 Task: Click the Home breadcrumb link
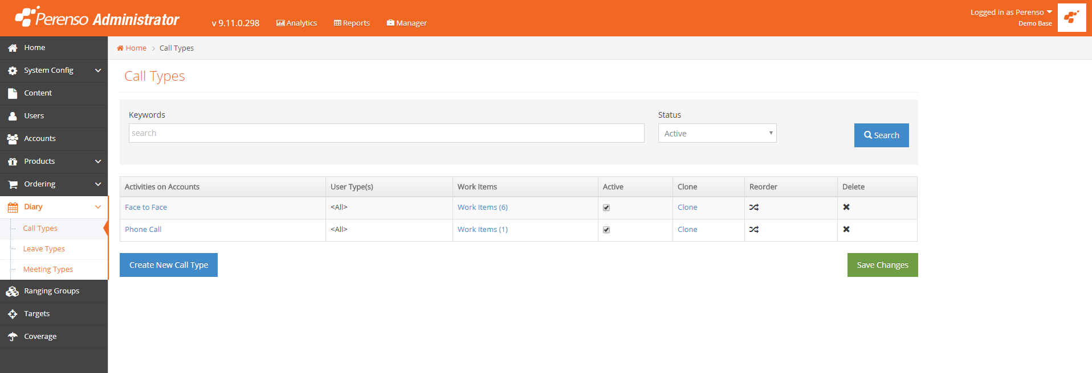136,48
